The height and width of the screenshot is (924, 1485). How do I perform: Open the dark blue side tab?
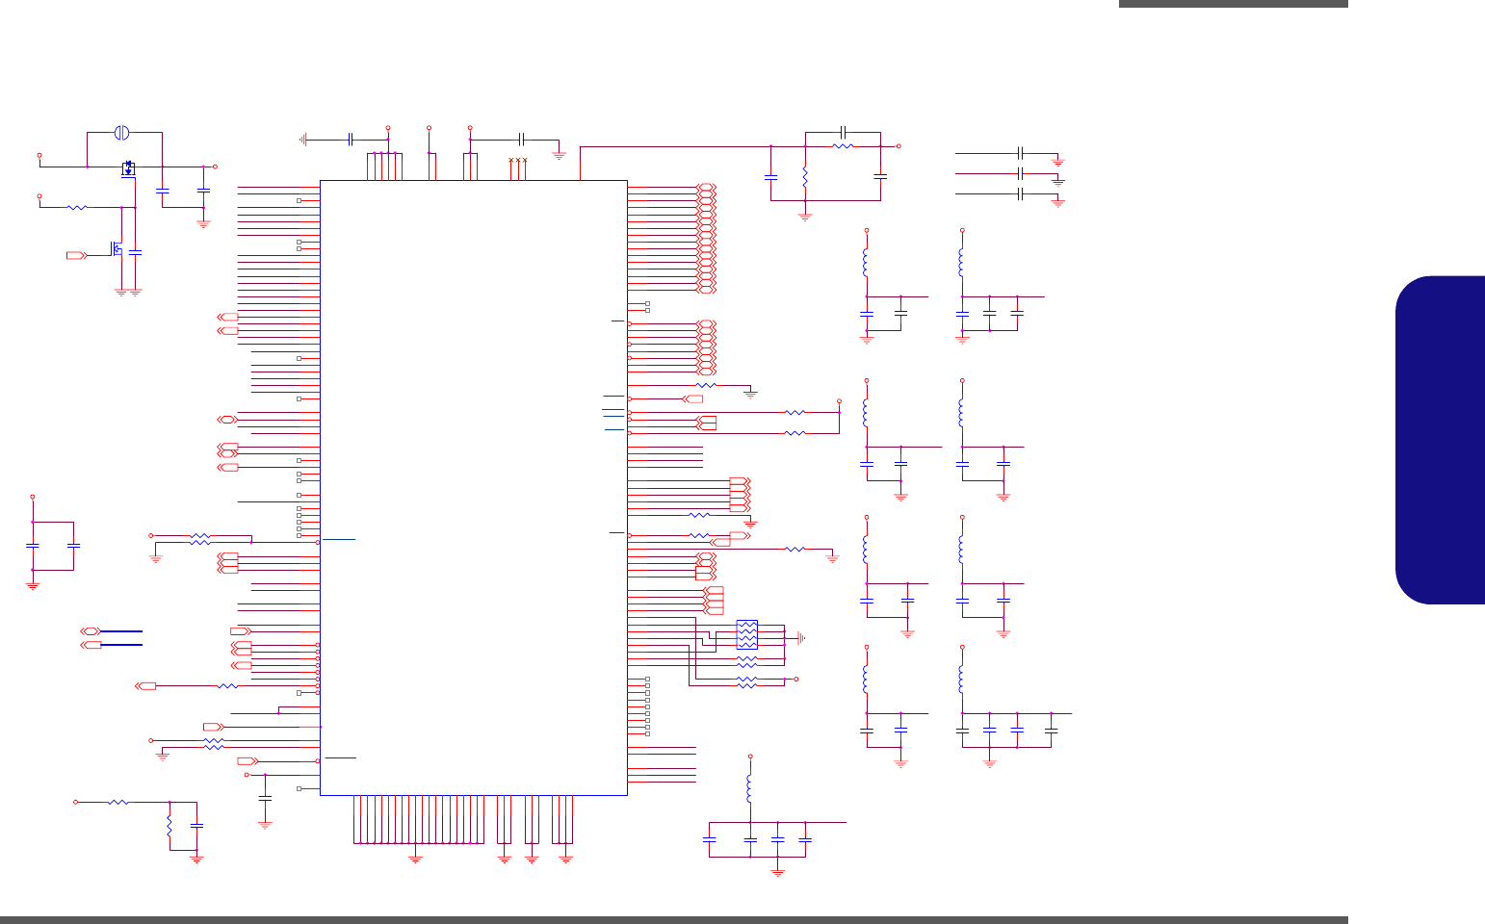click(x=1440, y=440)
